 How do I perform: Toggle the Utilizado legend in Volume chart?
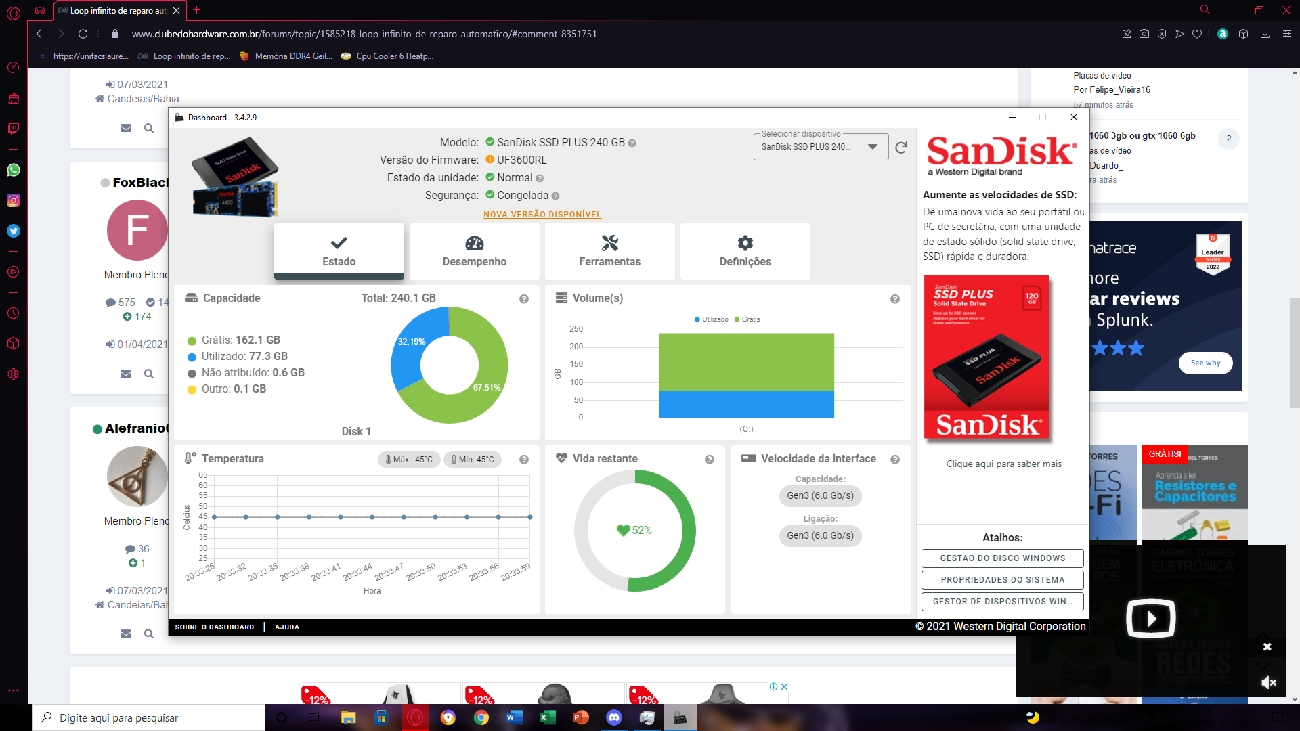pyautogui.click(x=712, y=319)
